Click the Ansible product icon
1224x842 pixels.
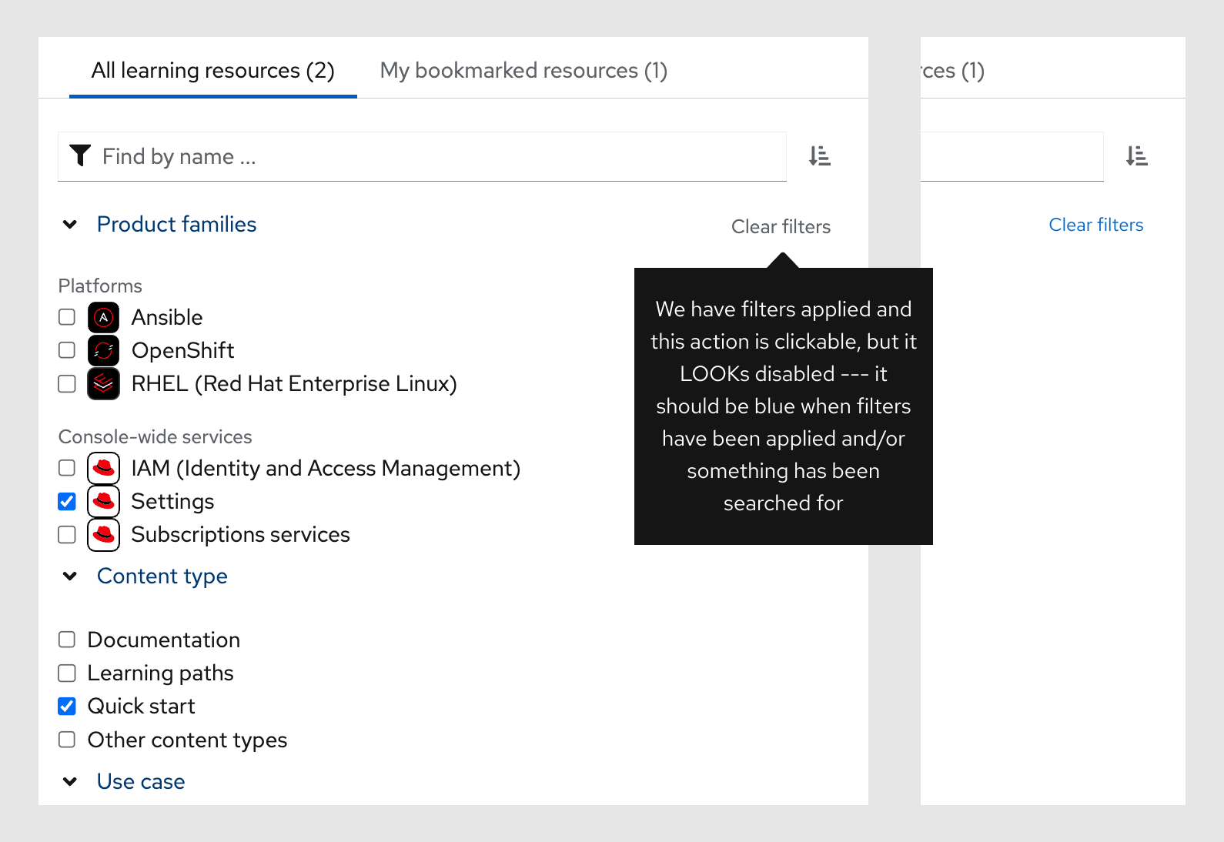[x=103, y=317]
